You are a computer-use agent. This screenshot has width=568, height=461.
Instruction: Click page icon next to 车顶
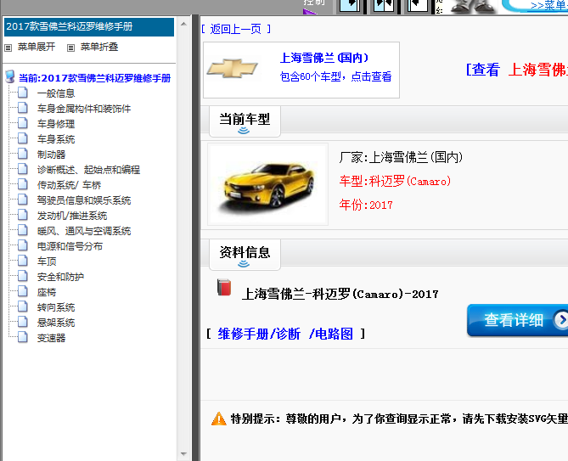point(22,261)
